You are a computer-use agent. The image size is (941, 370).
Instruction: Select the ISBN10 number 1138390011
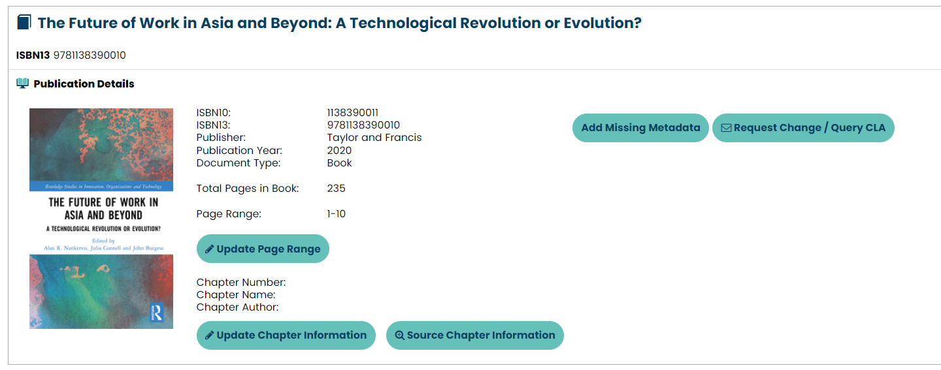352,113
